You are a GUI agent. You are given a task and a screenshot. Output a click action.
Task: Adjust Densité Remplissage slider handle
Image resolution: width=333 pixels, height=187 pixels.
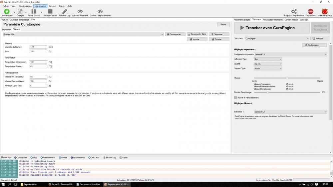(268, 92)
